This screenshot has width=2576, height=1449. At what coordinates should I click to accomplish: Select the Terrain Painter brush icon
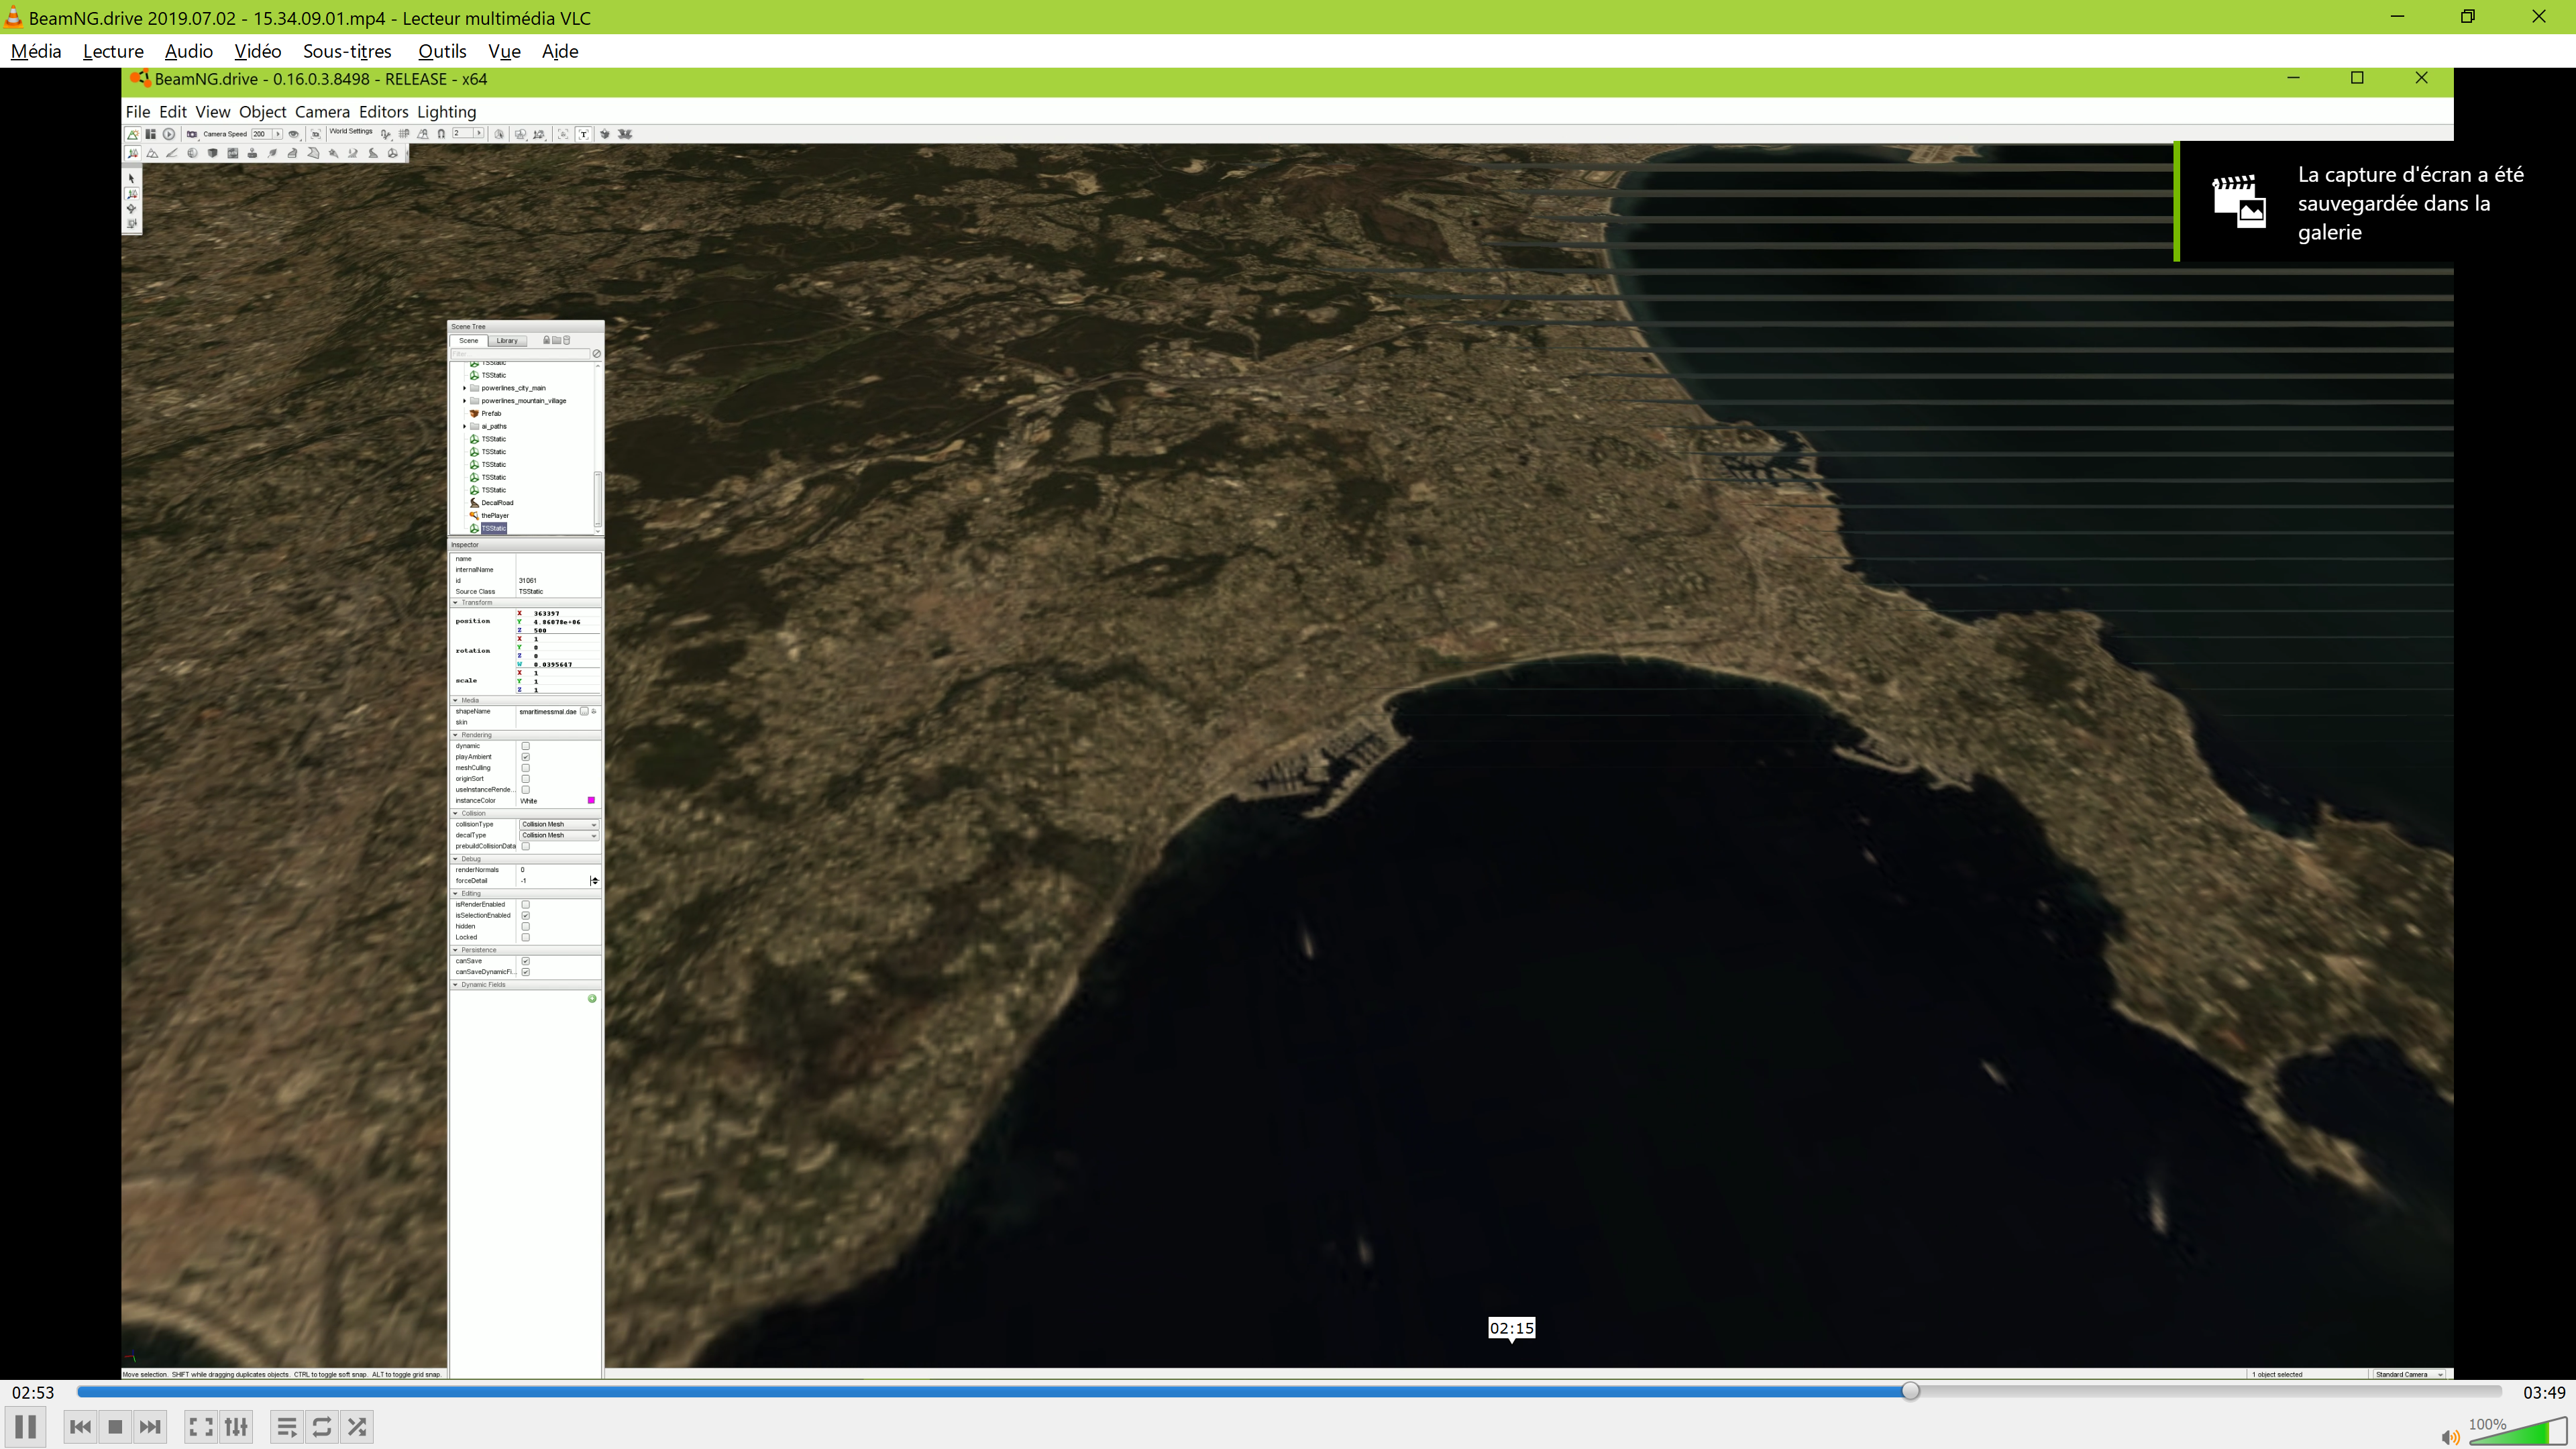[x=172, y=154]
